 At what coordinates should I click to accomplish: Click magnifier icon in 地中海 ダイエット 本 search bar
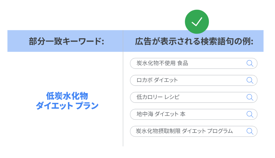(x=250, y=114)
